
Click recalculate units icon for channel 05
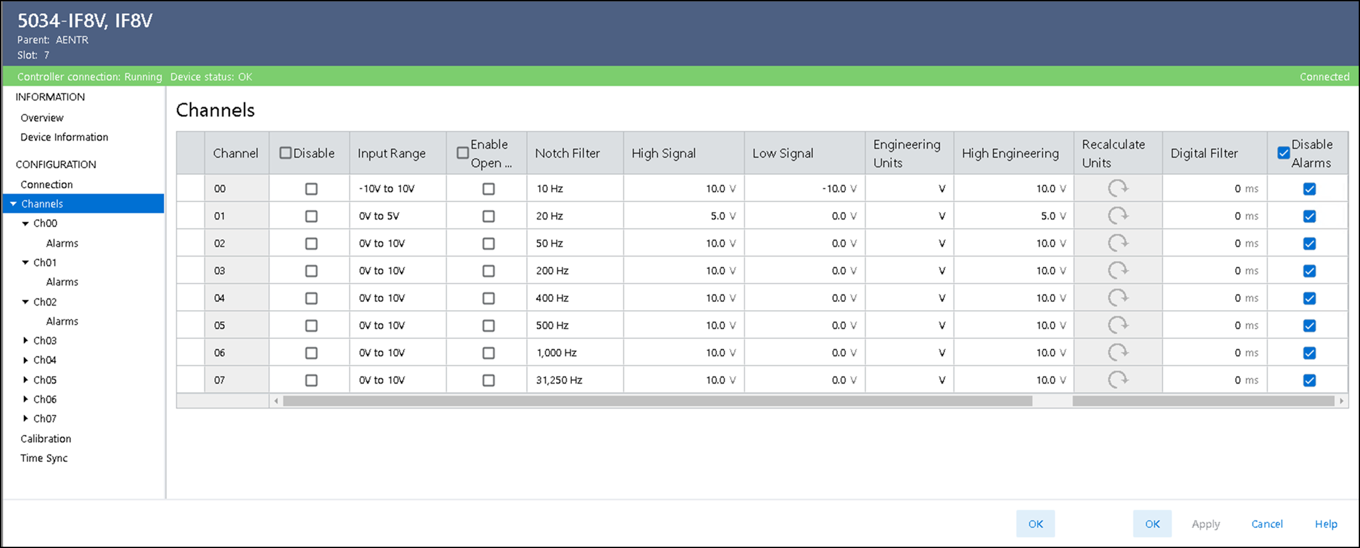(x=1117, y=325)
